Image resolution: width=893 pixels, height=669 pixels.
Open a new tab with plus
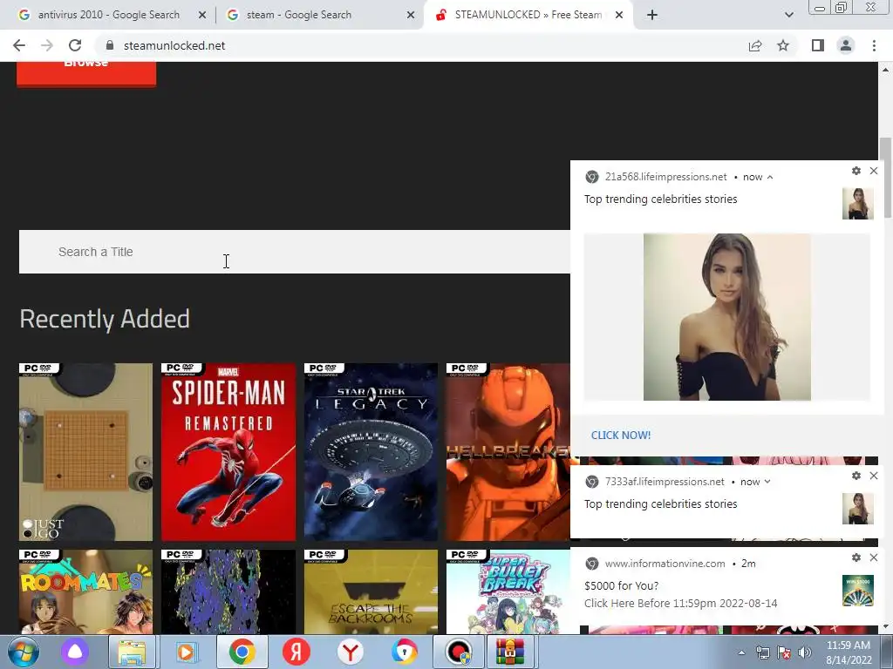(x=652, y=16)
